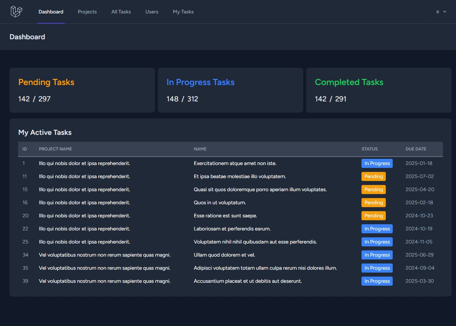Go to the Users page
The height and width of the screenshot is (326, 456).
coord(152,12)
